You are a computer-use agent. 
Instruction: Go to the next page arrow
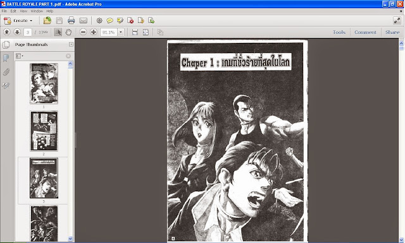[17, 32]
